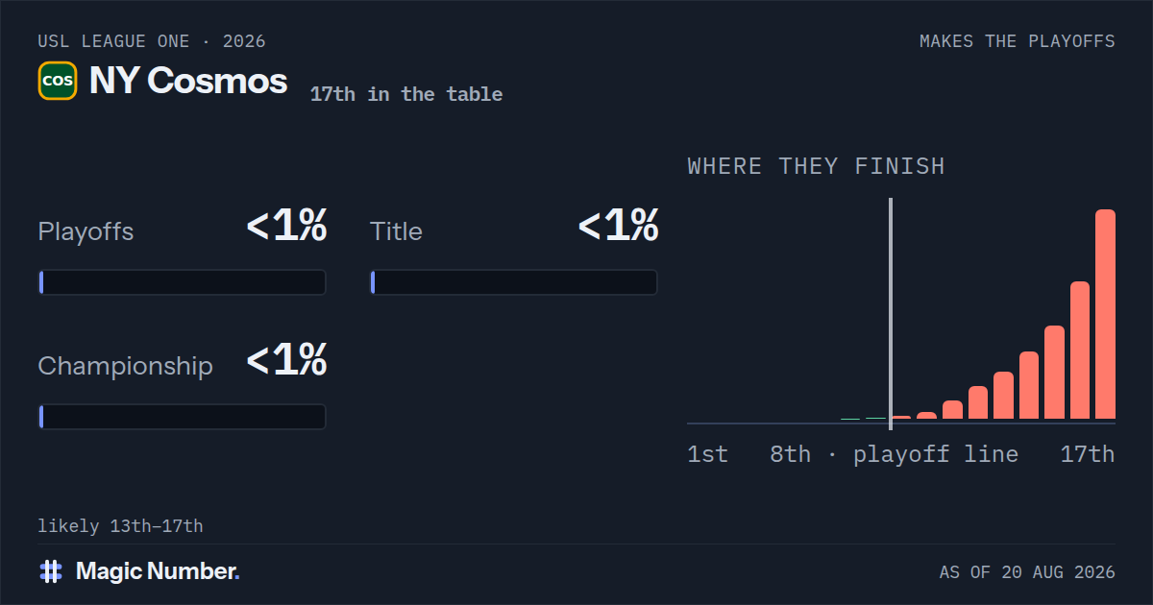Click the WHERE THEY FINISH heading

tap(817, 166)
